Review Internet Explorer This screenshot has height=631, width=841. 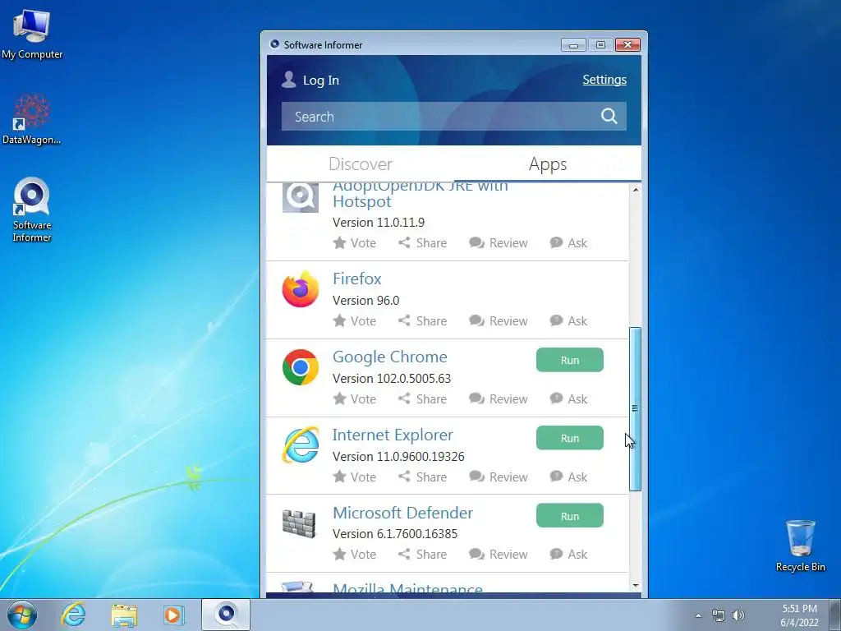pyautogui.click(x=499, y=477)
